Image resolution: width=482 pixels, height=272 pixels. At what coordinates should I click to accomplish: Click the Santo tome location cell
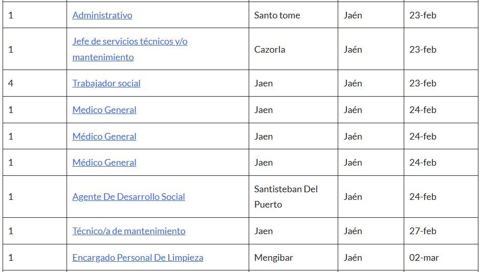point(277,15)
